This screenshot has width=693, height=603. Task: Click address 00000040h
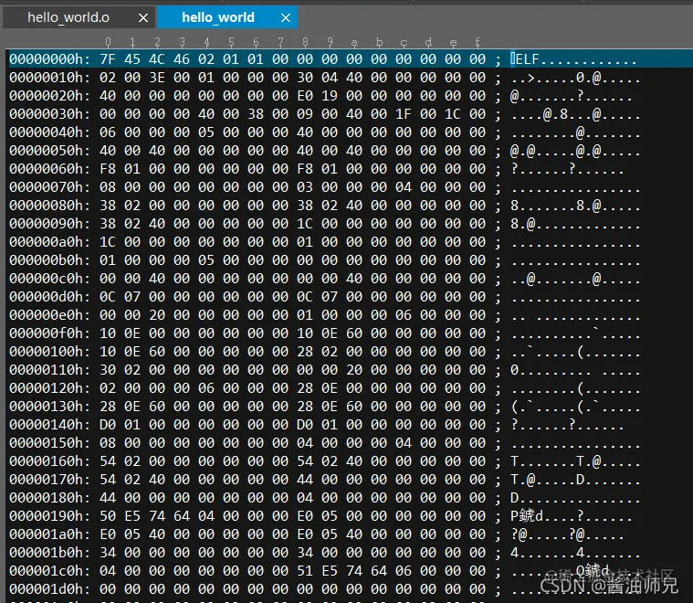[x=49, y=132]
